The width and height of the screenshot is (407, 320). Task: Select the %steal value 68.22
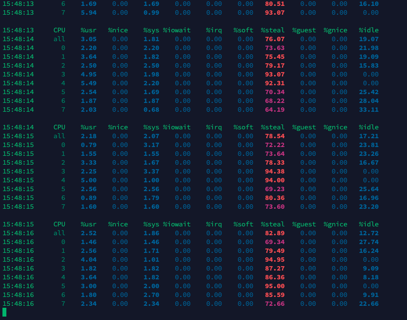click(275, 101)
